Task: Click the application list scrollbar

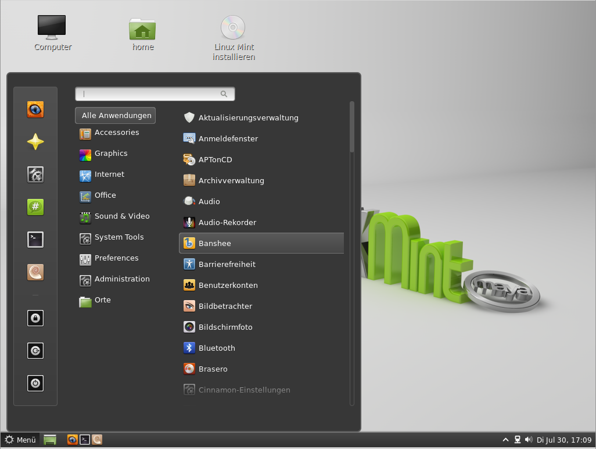Action: [x=351, y=127]
